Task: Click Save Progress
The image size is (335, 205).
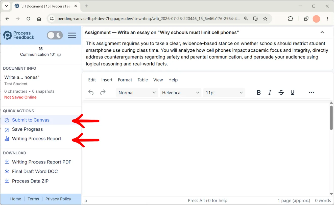Action: [x=28, y=129]
